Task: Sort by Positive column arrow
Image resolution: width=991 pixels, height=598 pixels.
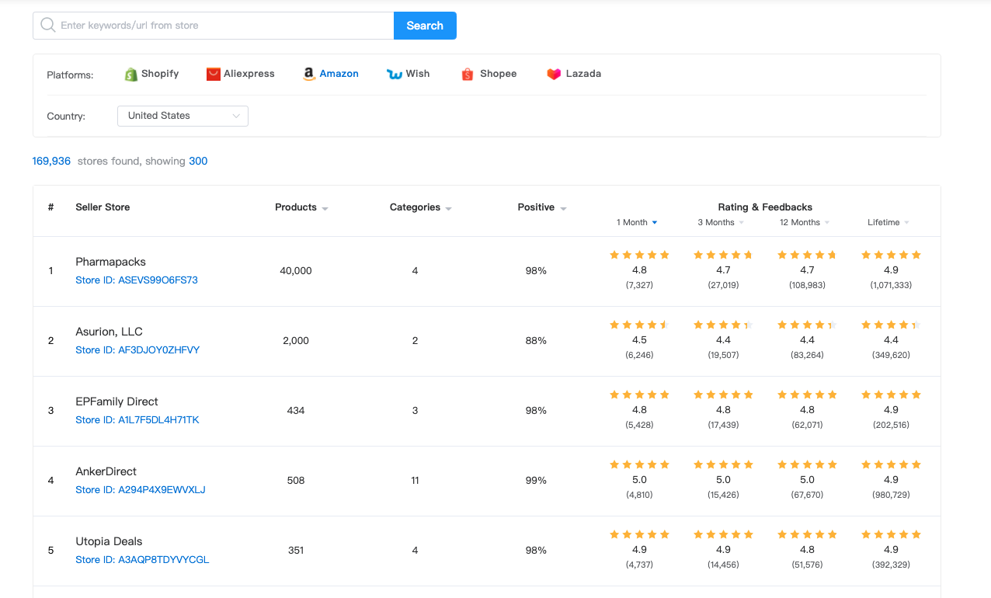Action: (x=563, y=208)
